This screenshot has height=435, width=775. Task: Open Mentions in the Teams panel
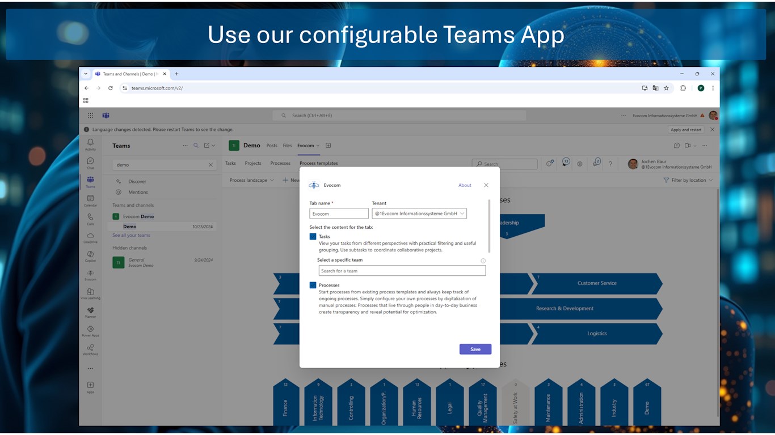138,192
